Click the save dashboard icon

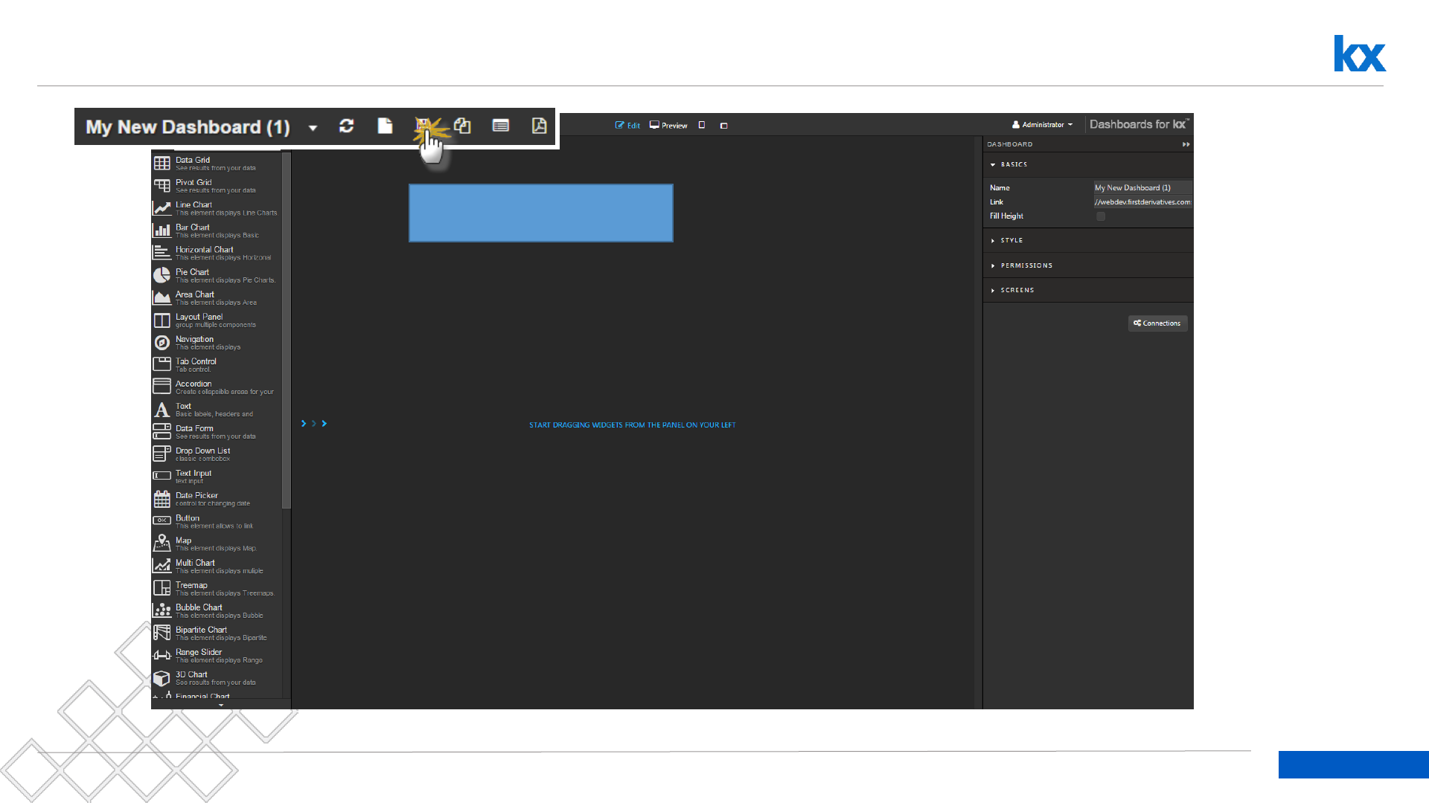(x=423, y=125)
